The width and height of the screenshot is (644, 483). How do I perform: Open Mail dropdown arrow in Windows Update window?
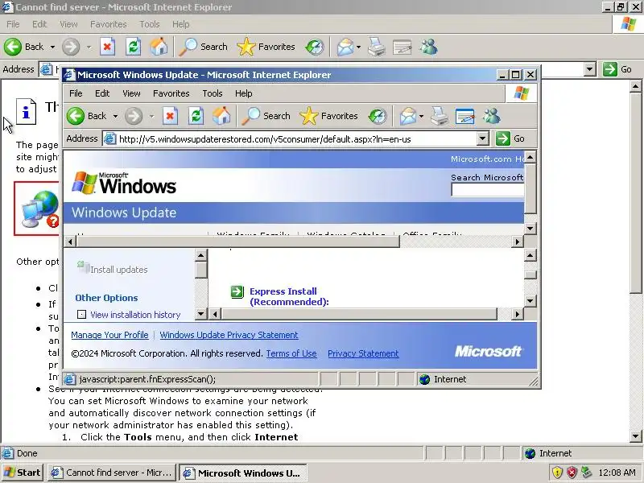[421, 116]
